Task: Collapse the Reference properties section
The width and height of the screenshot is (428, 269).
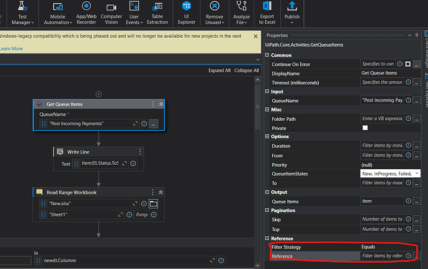Action: 267,238
